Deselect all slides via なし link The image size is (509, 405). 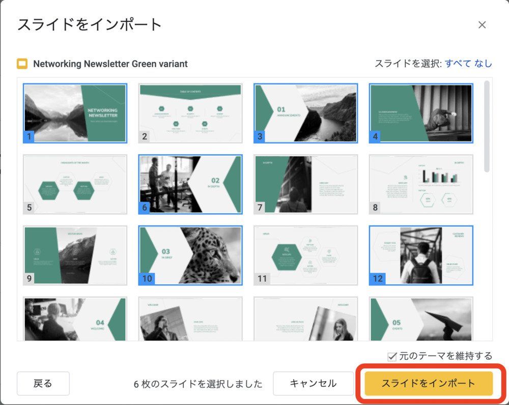pos(484,64)
